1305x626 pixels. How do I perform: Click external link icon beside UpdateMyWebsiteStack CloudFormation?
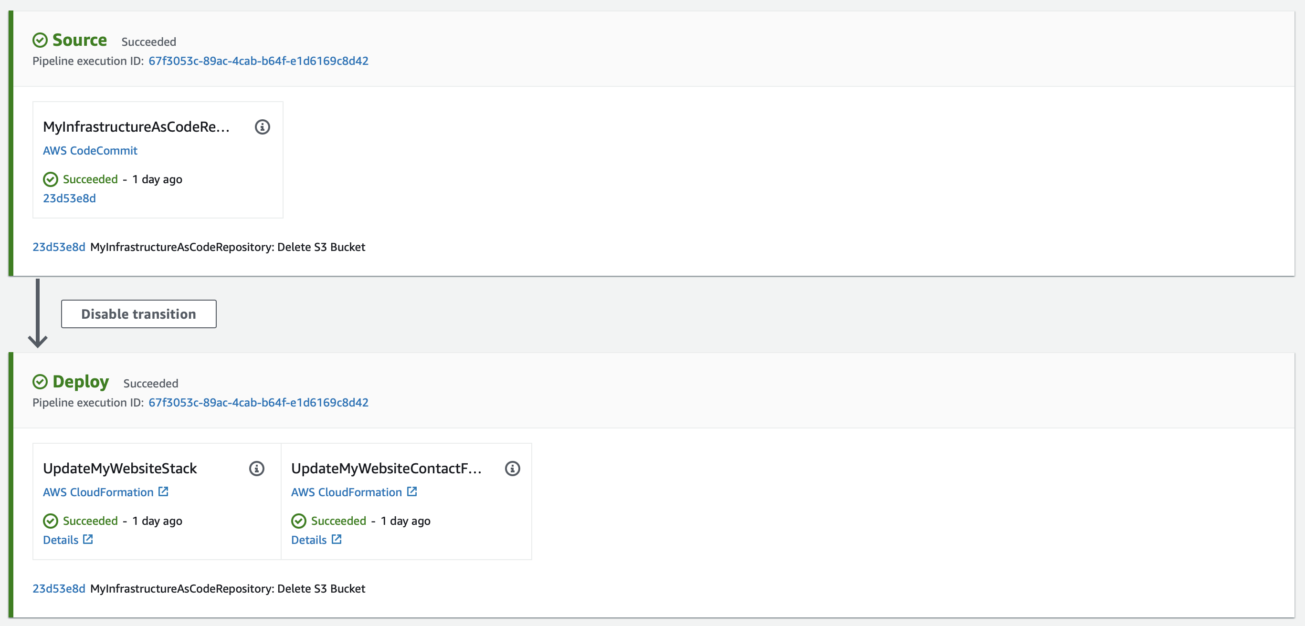(163, 492)
